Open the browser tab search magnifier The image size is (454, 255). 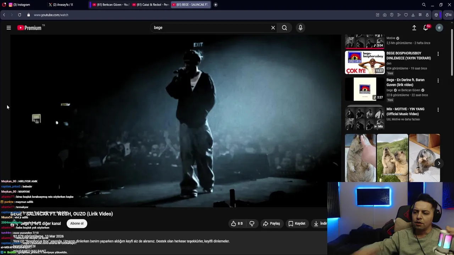tap(424, 5)
